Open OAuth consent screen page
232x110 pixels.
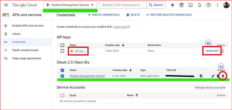(25, 50)
